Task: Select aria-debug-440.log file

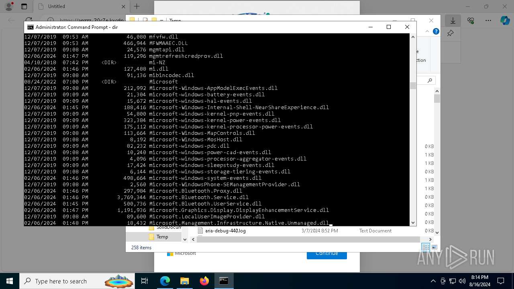Action: (225, 231)
